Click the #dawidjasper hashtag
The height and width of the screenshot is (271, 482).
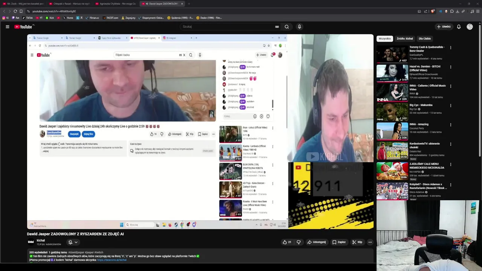[77, 252]
